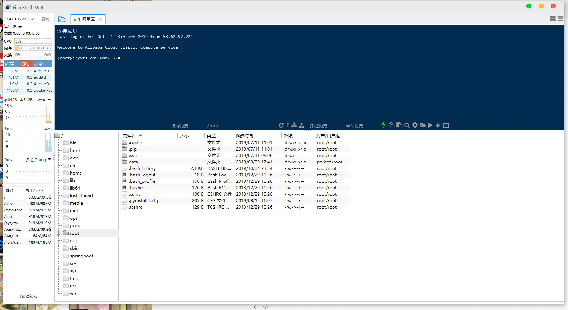
Task: Select the .bash_history file row
Action: pos(235,168)
